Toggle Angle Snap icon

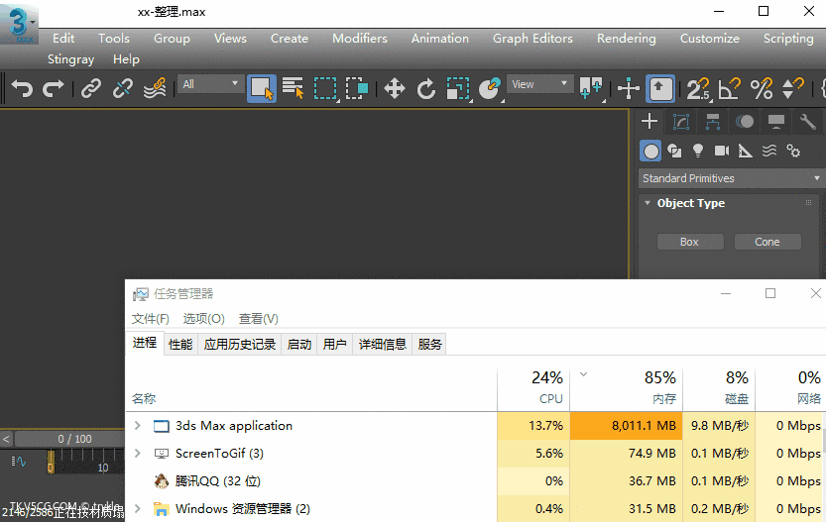click(x=730, y=88)
